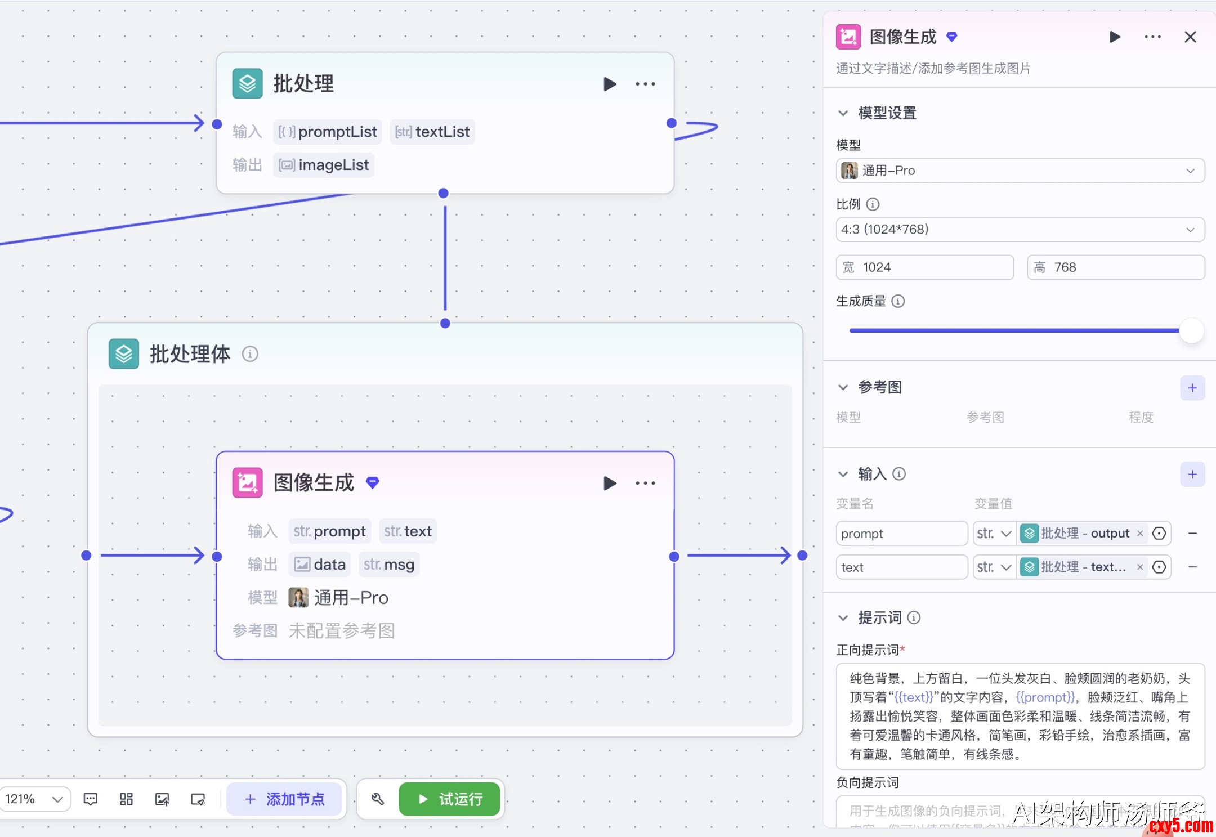Click the 试运行 test run button
This screenshot has width=1216, height=837.
point(449,799)
